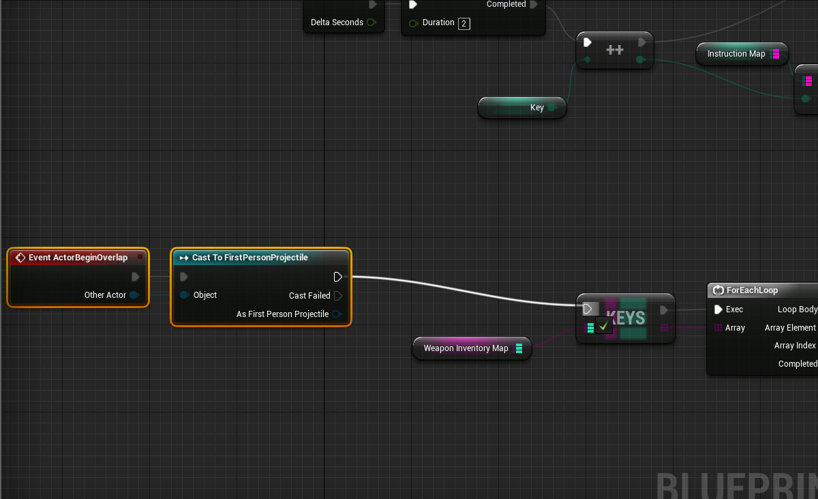Image resolution: width=818 pixels, height=499 pixels.
Task: Click the Cast Failed exec pin
Action: (x=339, y=295)
